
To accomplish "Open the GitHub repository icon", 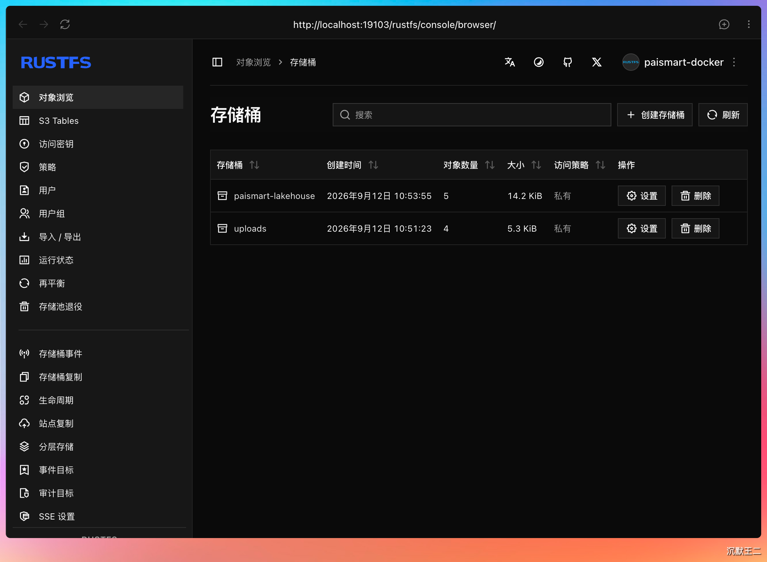I will 568,62.
